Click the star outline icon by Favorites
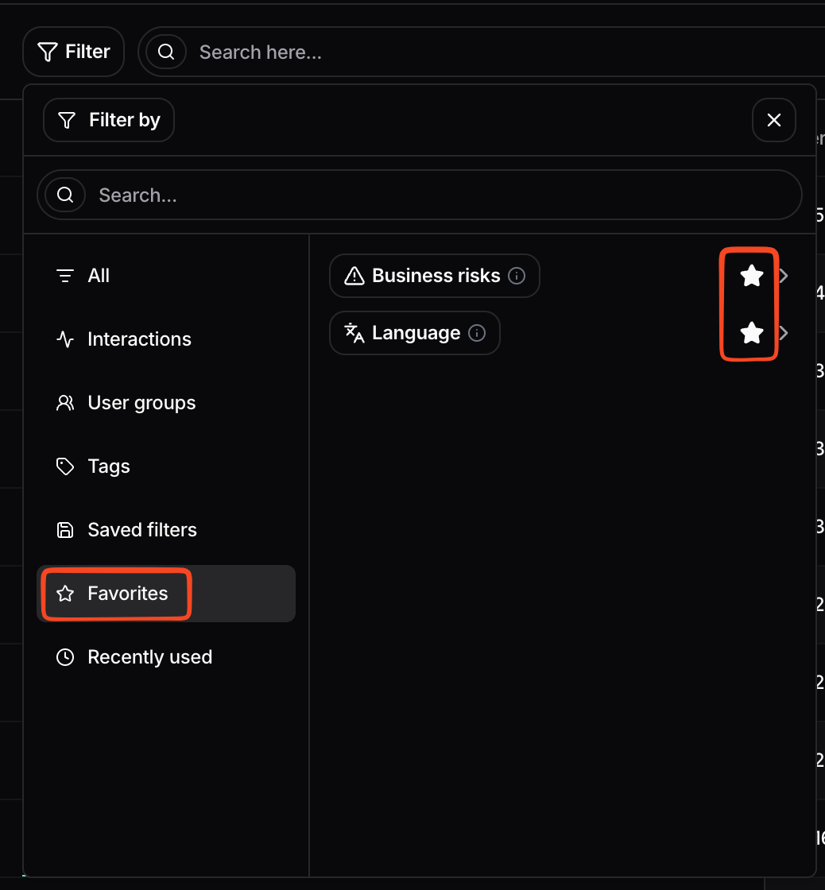 tap(65, 594)
